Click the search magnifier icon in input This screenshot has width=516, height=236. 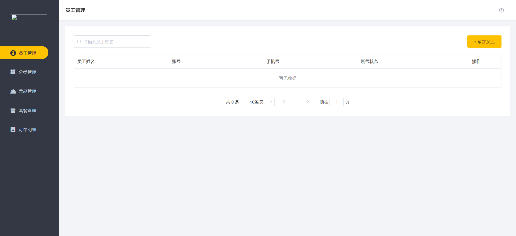point(79,42)
